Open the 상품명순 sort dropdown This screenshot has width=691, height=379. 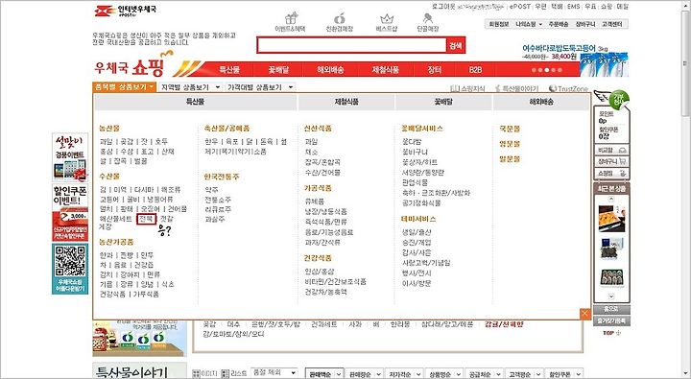(443, 374)
